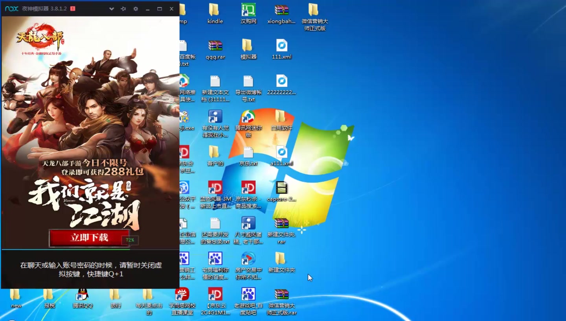Open the Nox title bar dropdown arrow menu
Screen dimensions: 566x321
[112, 9]
